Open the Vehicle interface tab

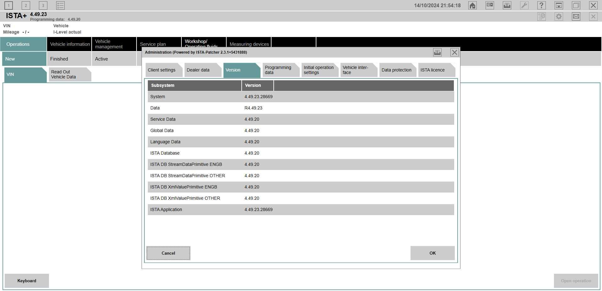click(x=358, y=70)
